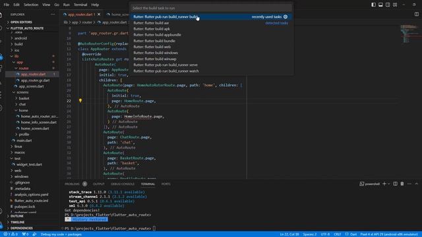
Task: Expand the basket folder
Action: click(x=24, y=98)
